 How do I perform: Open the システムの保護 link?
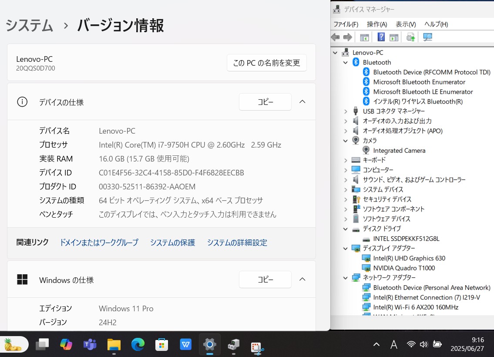(172, 242)
